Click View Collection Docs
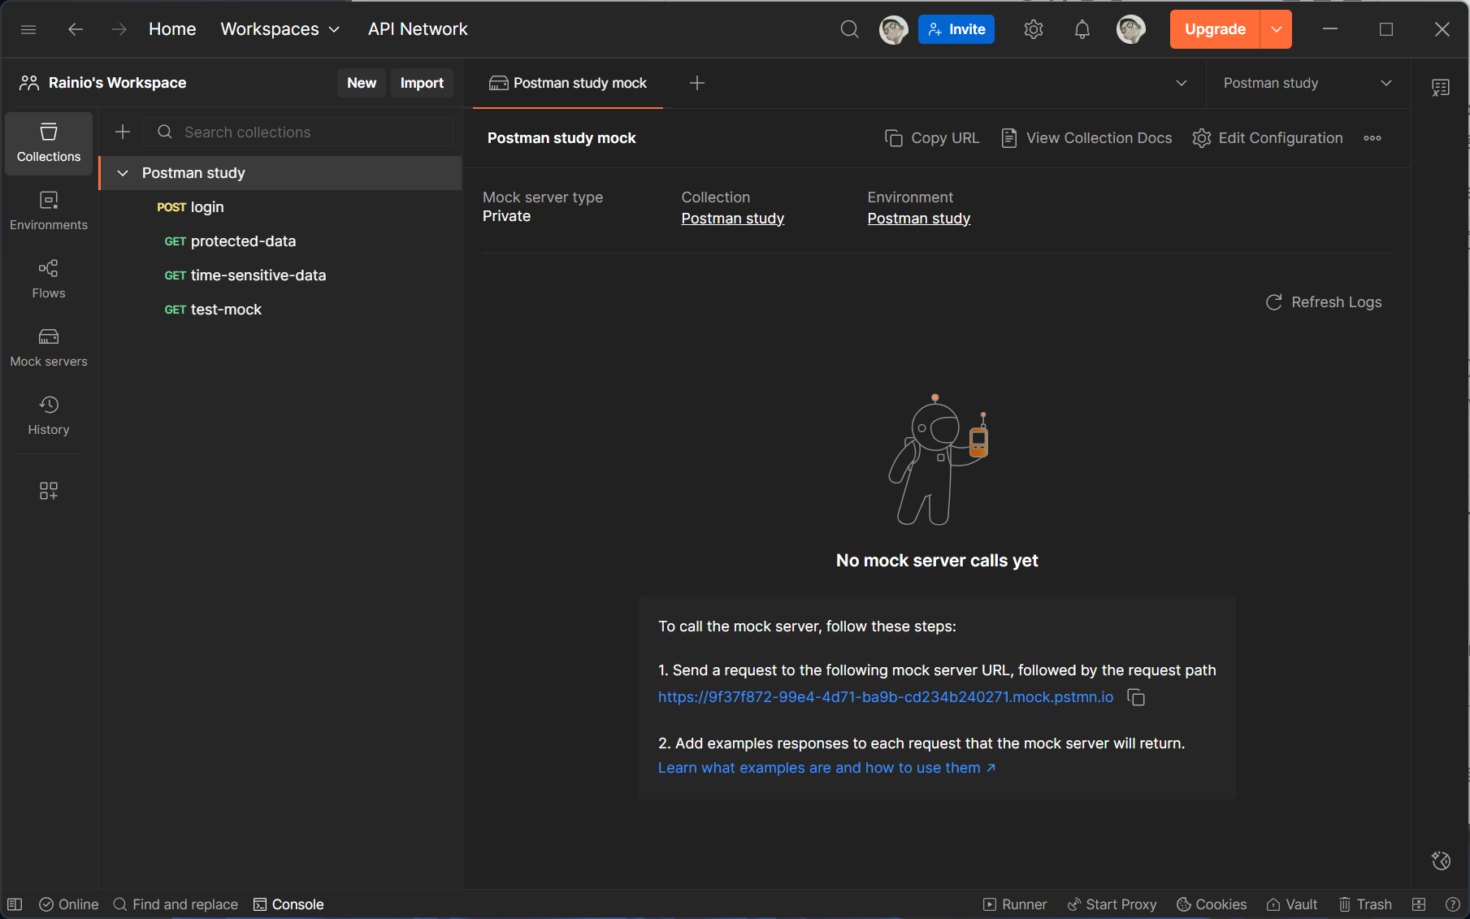The image size is (1470, 919). point(1086,138)
